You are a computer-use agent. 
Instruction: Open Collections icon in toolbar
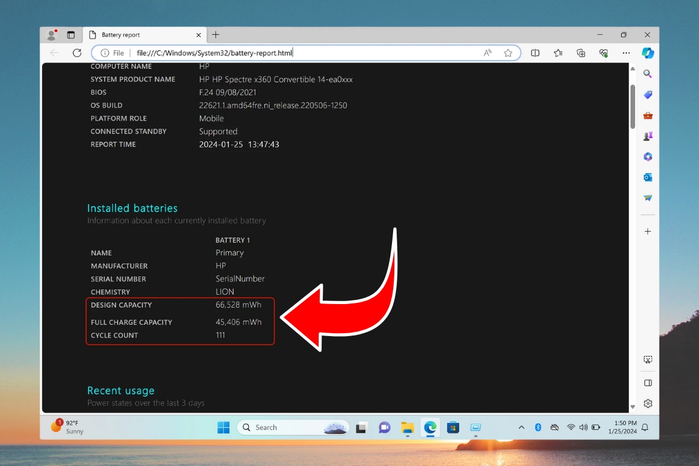point(581,53)
